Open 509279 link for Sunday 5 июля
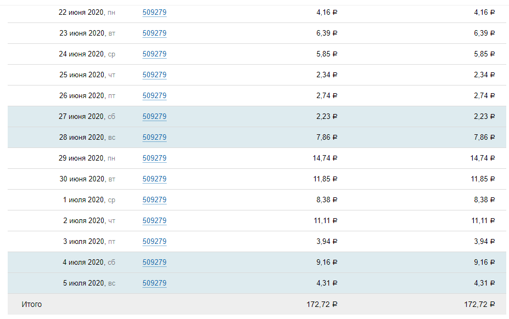 [x=154, y=283]
